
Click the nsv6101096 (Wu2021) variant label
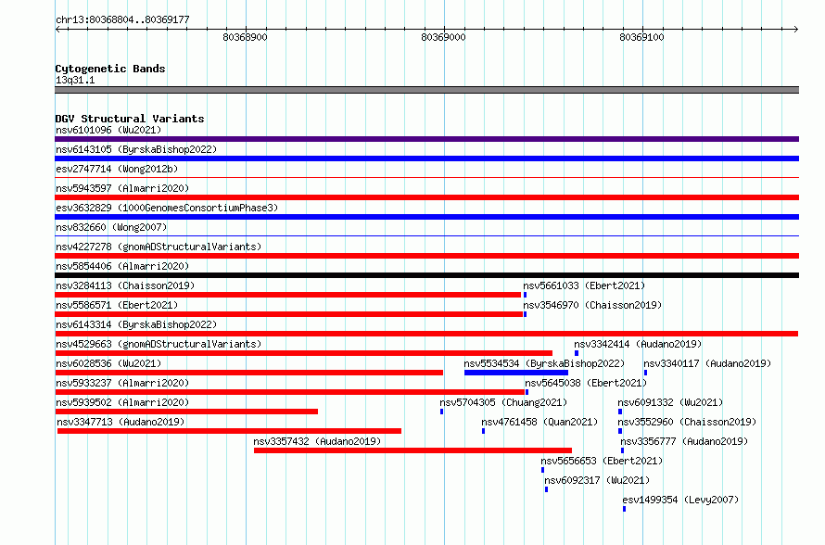point(108,130)
